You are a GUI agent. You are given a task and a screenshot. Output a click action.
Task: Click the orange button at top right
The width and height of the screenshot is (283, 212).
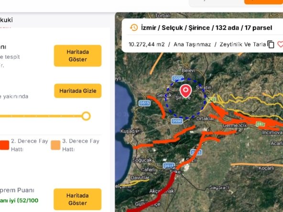pos(263,2)
